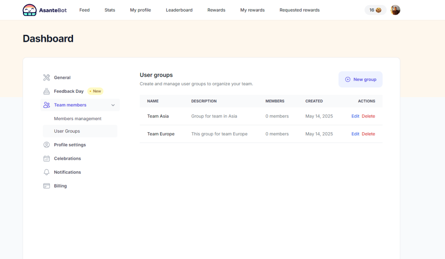Screen dimensions: 445x259
Task: Click the Notifications bell icon
Action: pos(46,172)
